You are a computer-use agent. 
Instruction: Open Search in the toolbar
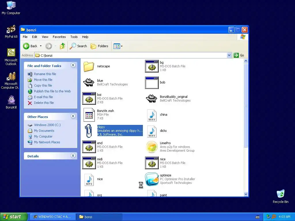click(78, 46)
